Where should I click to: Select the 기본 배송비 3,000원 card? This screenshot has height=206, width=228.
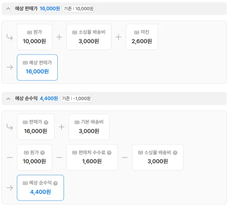tap(89, 127)
